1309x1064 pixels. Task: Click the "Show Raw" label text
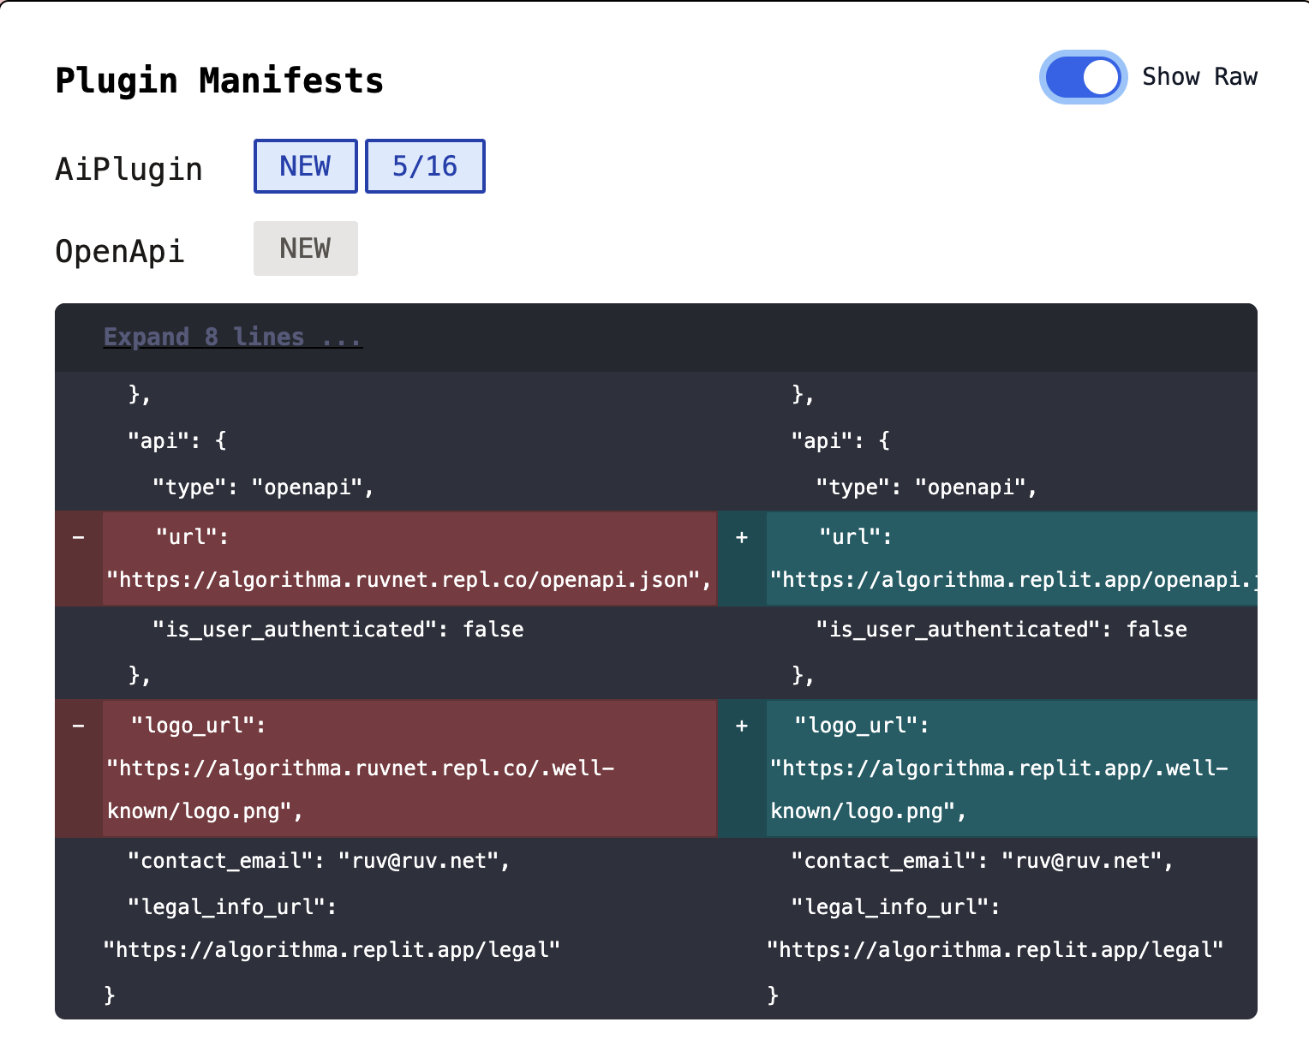(x=1199, y=77)
